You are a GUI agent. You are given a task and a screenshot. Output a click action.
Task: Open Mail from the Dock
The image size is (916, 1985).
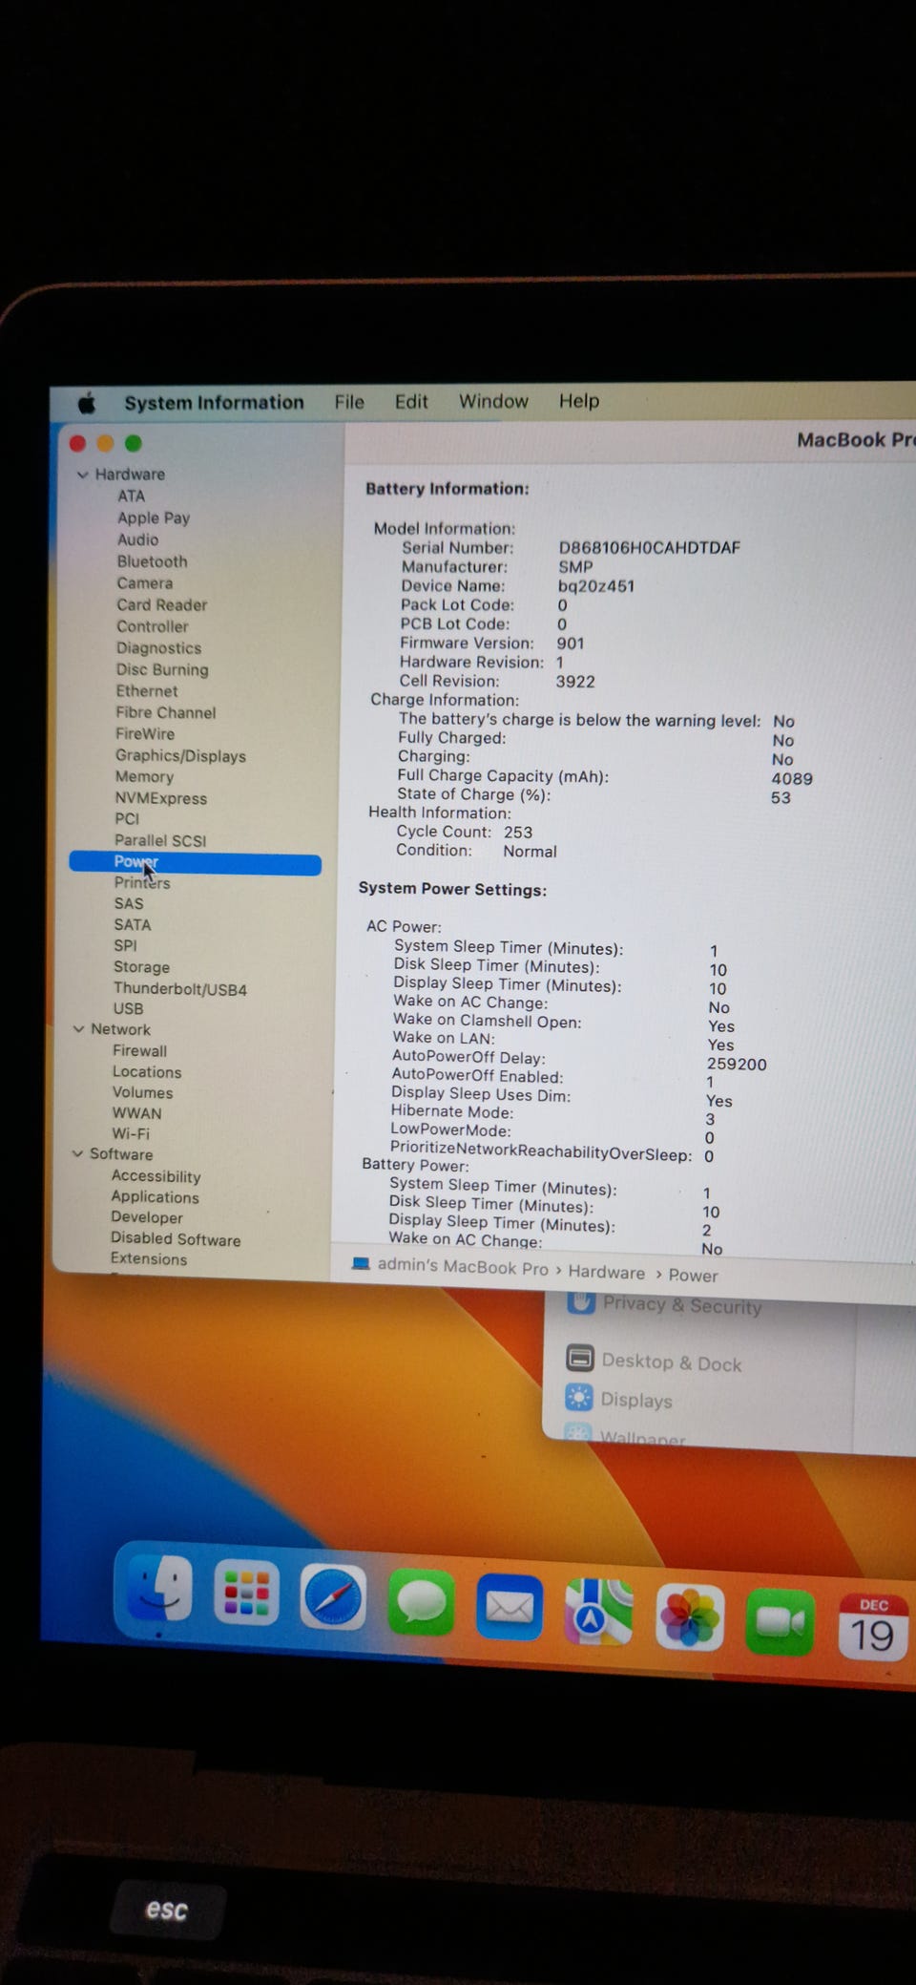pos(510,1607)
